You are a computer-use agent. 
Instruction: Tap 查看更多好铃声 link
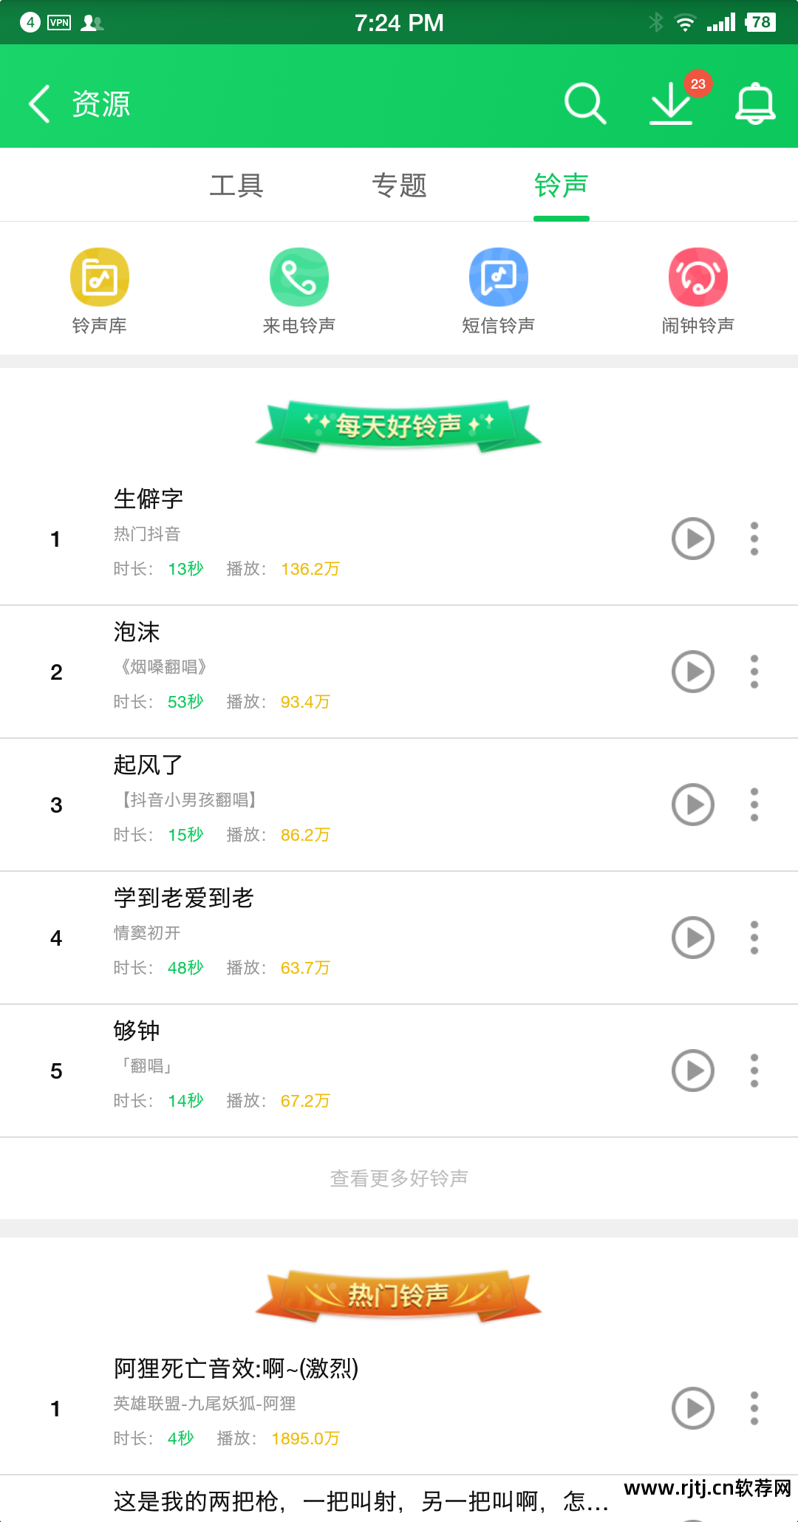click(x=399, y=1178)
